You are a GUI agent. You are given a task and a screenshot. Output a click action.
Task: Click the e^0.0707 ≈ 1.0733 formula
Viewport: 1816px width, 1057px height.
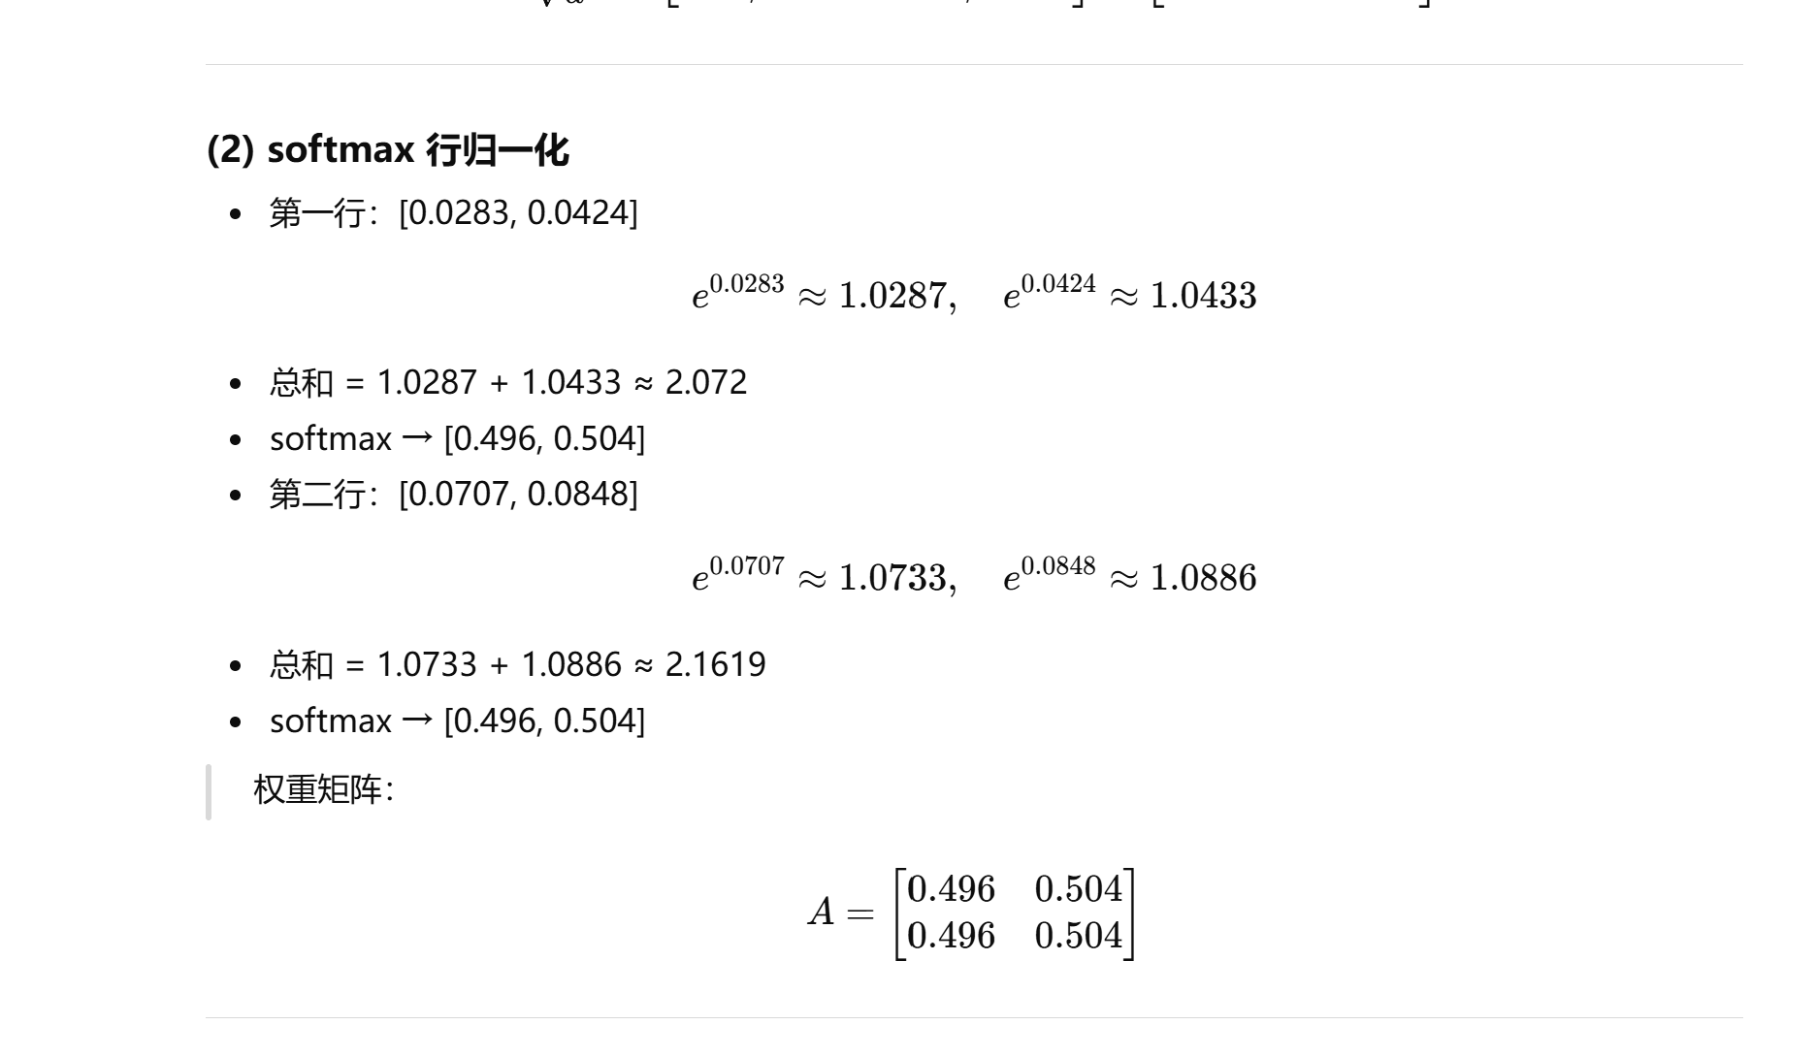[825, 576]
